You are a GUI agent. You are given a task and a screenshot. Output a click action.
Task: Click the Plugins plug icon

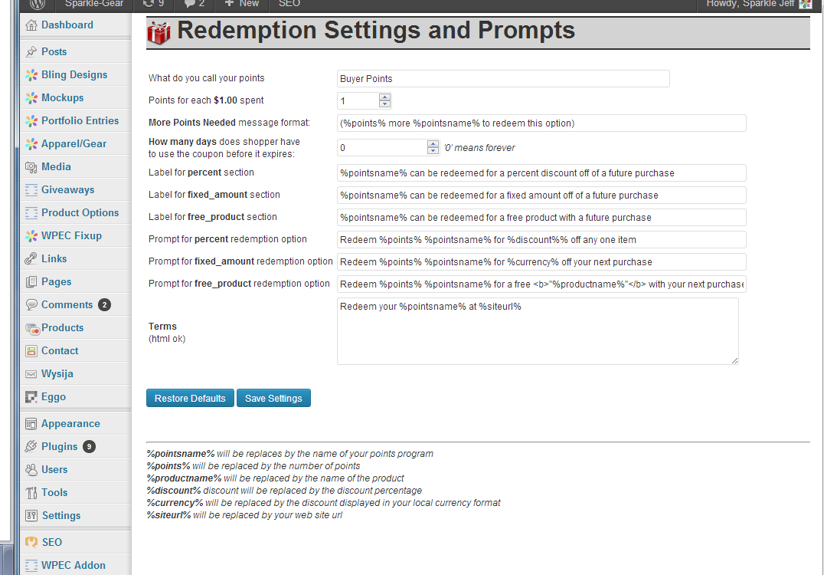[x=31, y=447]
